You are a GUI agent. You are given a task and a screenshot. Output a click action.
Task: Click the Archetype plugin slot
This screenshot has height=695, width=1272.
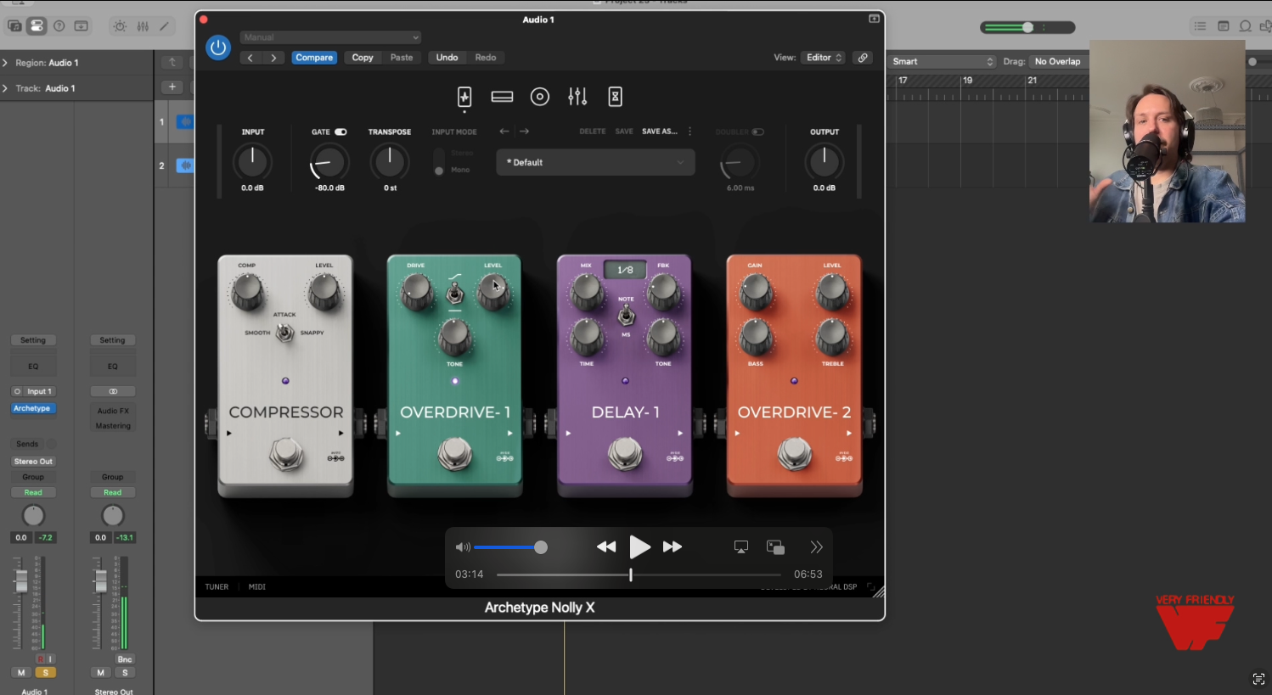tap(33, 408)
